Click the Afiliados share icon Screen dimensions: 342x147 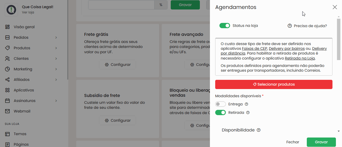coord(7,80)
